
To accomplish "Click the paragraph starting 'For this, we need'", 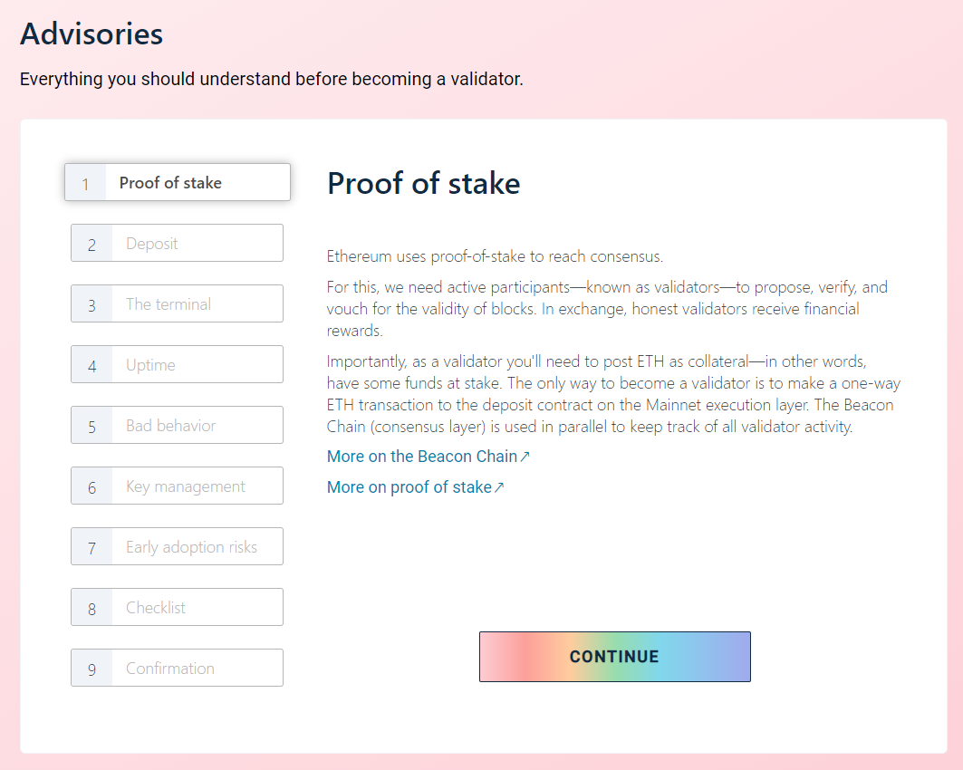I will (x=607, y=309).
